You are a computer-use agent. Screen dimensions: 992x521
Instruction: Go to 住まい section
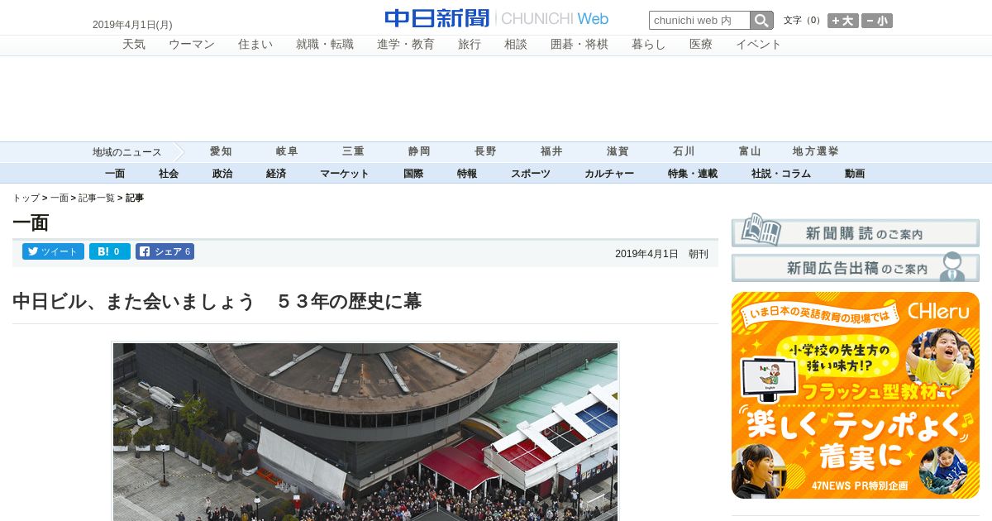click(x=255, y=45)
